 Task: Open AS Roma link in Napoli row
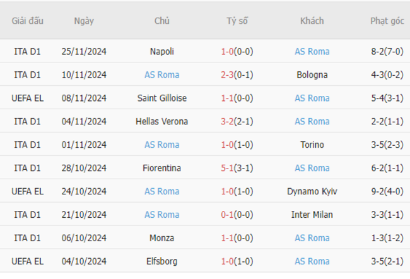pyautogui.click(x=312, y=52)
